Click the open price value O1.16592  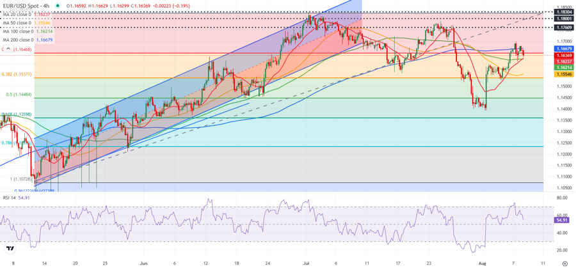click(76, 6)
